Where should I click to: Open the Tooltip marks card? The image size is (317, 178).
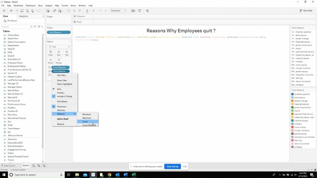click(x=59, y=61)
